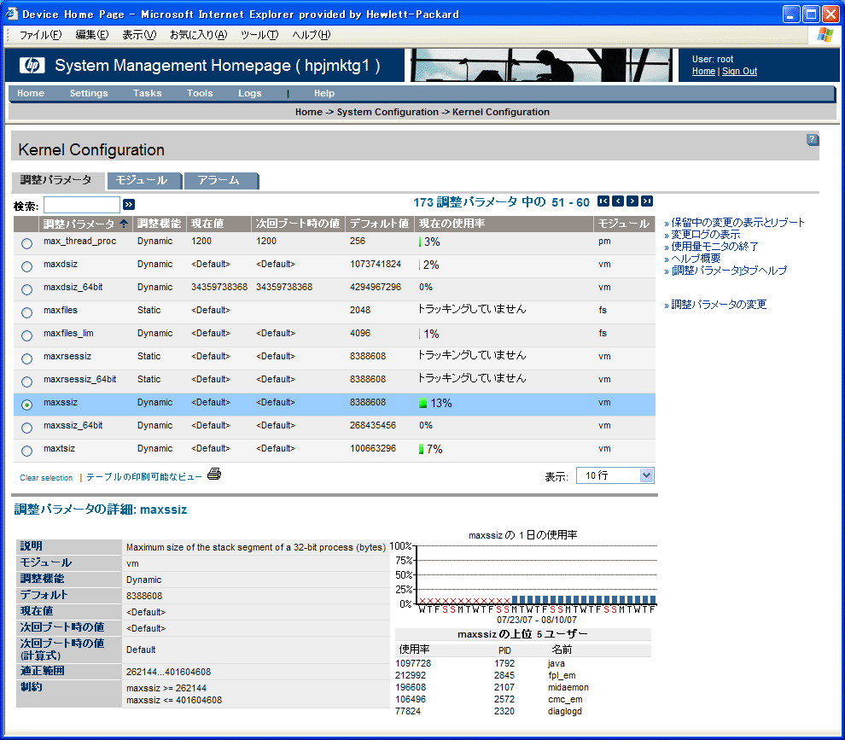
Task: Open the ファイル(F) menu
Action: tap(40, 35)
